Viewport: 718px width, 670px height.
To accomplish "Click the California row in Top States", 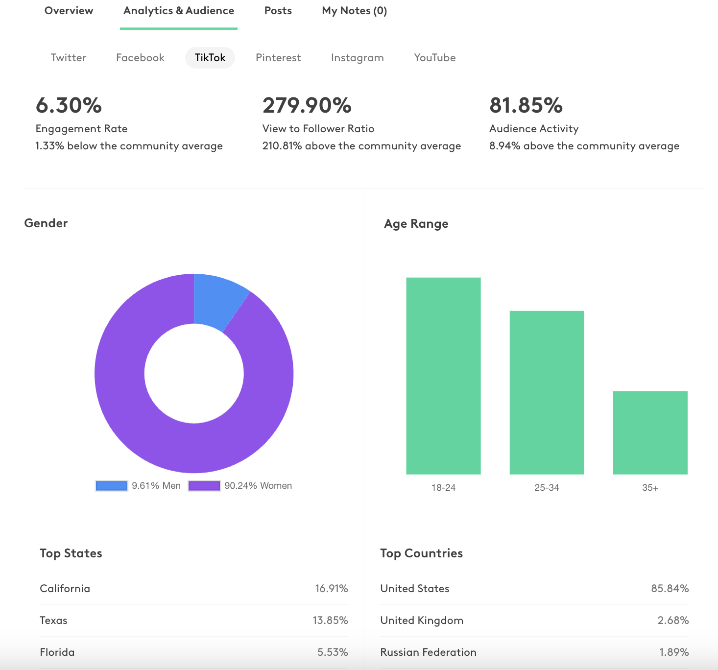I will (x=193, y=589).
